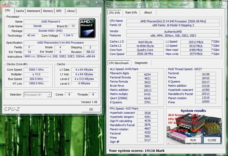The height and width of the screenshot is (156, 228).
Task: Open the Ram Info tab
Action: click(131, 12)
